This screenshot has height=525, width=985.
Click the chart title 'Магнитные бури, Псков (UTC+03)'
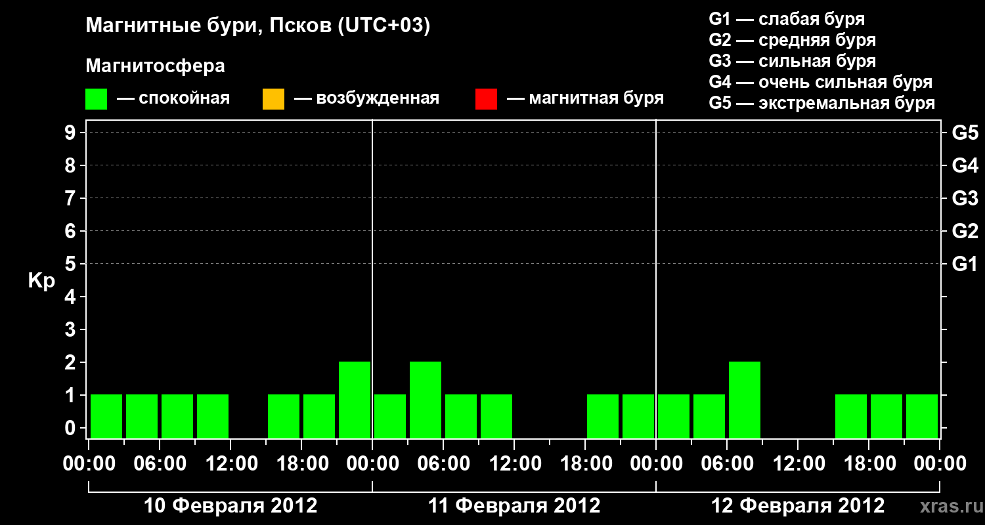(x=258, y=26)
